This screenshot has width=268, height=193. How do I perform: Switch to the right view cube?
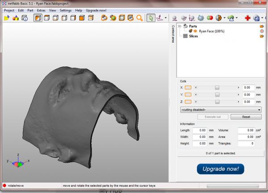tap(73, 18)
